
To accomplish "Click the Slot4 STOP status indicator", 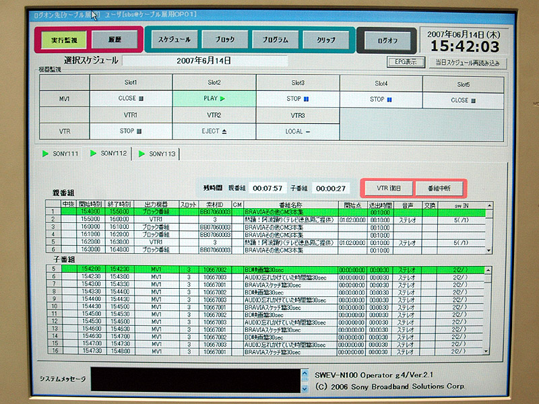I will click(x=380, y=100).
